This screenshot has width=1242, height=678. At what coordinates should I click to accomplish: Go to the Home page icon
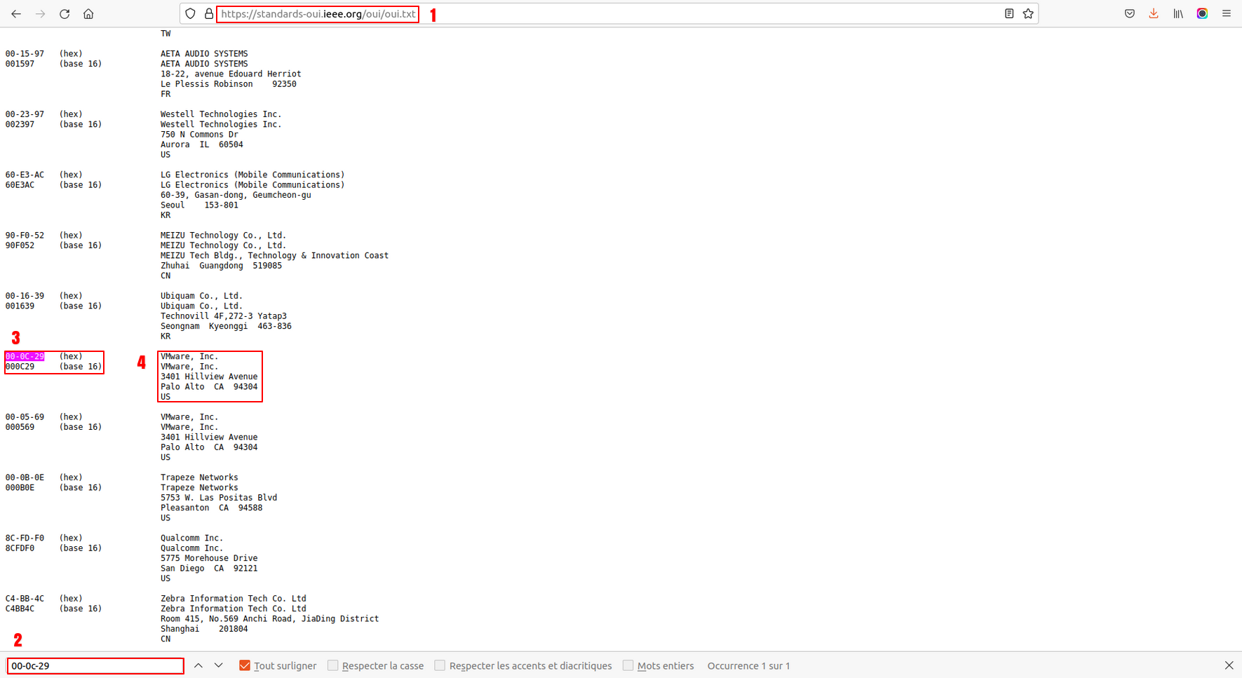coord(88,14)
